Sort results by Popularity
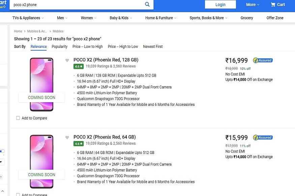The image size is (295, 196). [x=59, y=46]
